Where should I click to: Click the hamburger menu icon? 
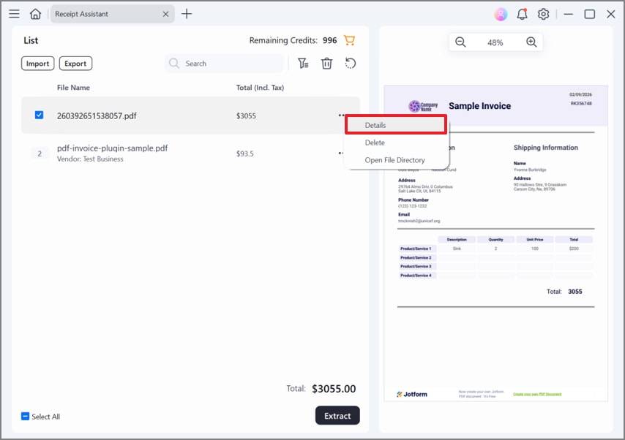click(x=14, y=14)
